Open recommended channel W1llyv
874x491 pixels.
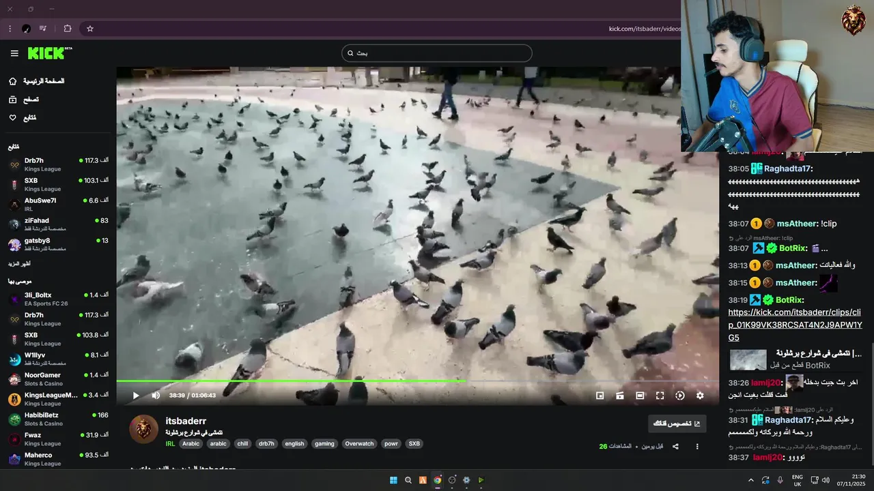coord(58,359)
